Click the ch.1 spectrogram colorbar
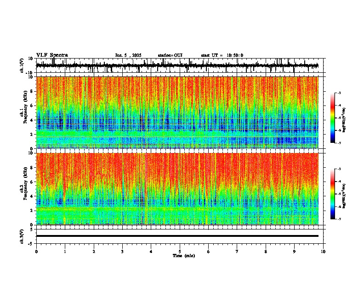 [x=332, y=118]
